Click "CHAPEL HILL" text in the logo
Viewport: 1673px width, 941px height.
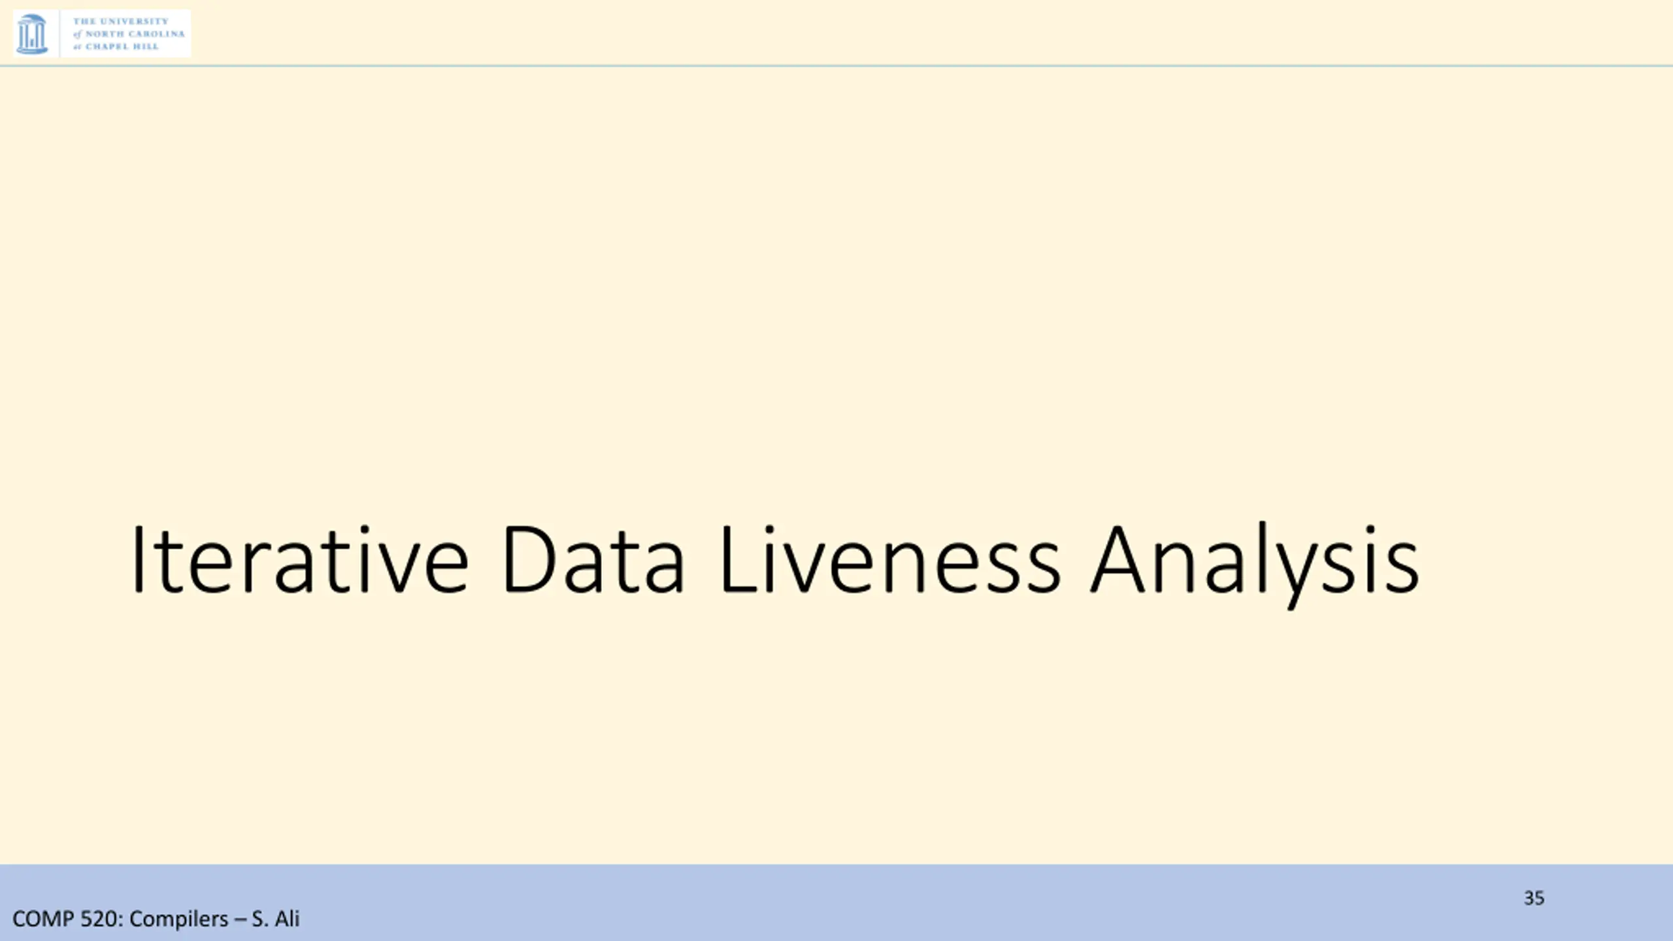(x=122, y=46)
